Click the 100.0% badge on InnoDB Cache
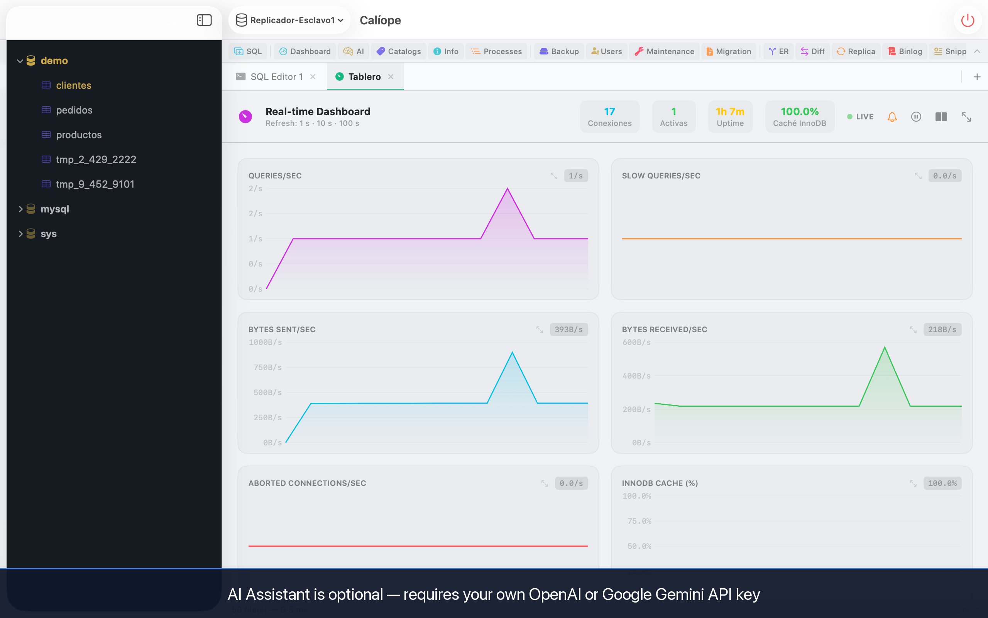The image size is (988, 618). 942,483
